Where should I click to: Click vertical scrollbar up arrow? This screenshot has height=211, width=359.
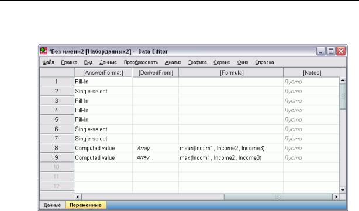click(x=343, y=80)
